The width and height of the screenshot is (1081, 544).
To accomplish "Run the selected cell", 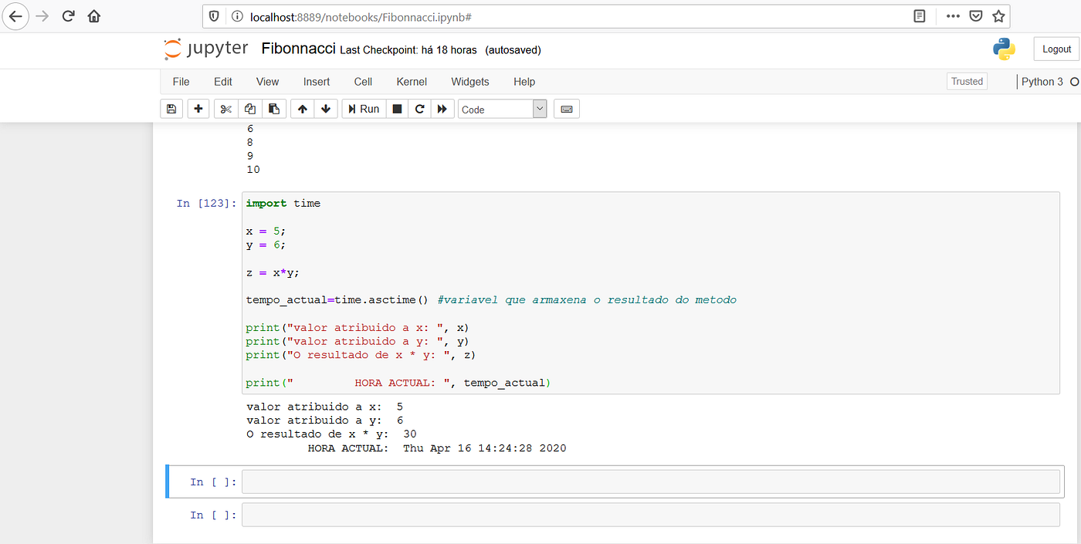I will (x=363, y=108).
